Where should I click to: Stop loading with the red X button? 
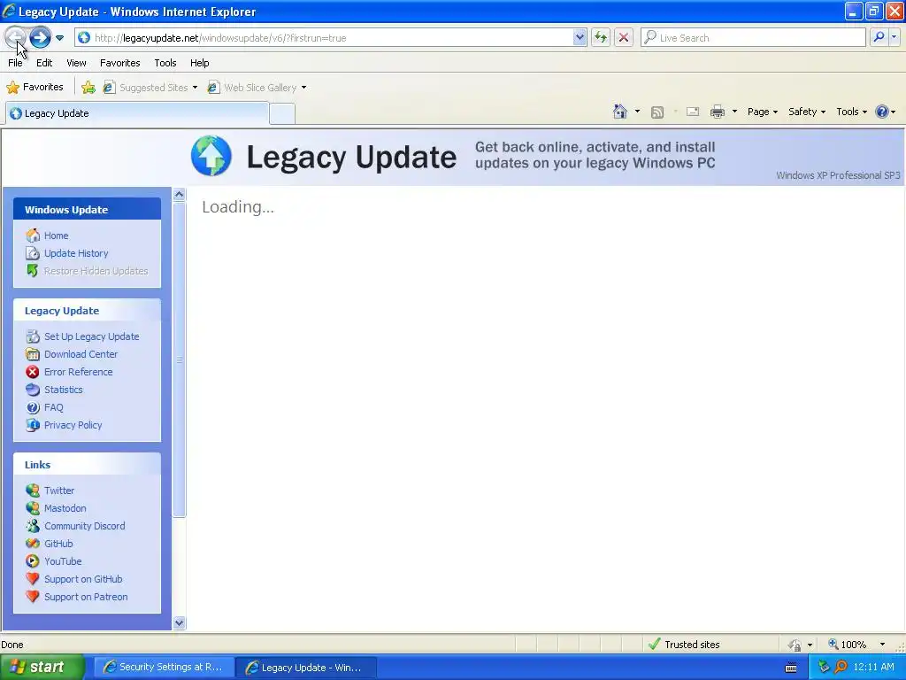[624, 37]
